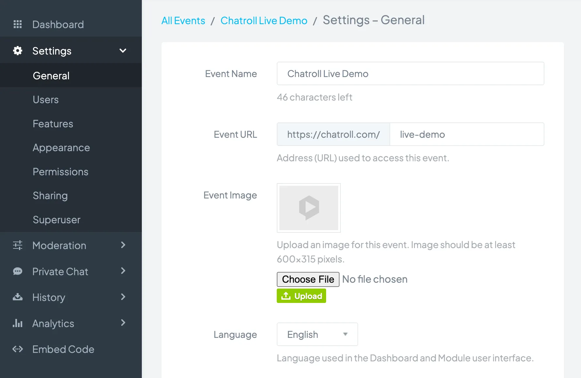Collapse the Settings menu chevron
This screenshot has height=378, width=581.
coord(123,51)
